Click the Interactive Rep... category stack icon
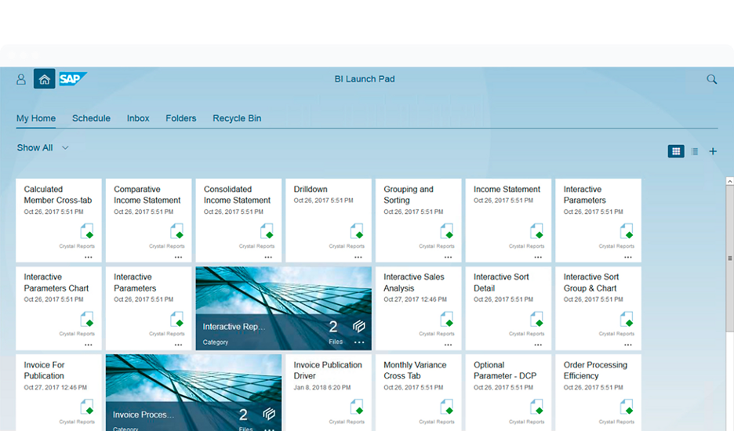 [x=358, y=327]
